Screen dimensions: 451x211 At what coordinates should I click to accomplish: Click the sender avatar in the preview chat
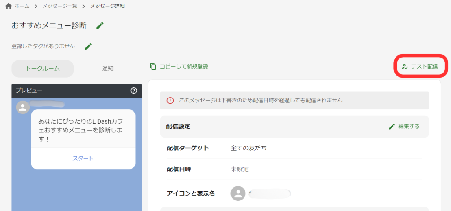(22, 107)
